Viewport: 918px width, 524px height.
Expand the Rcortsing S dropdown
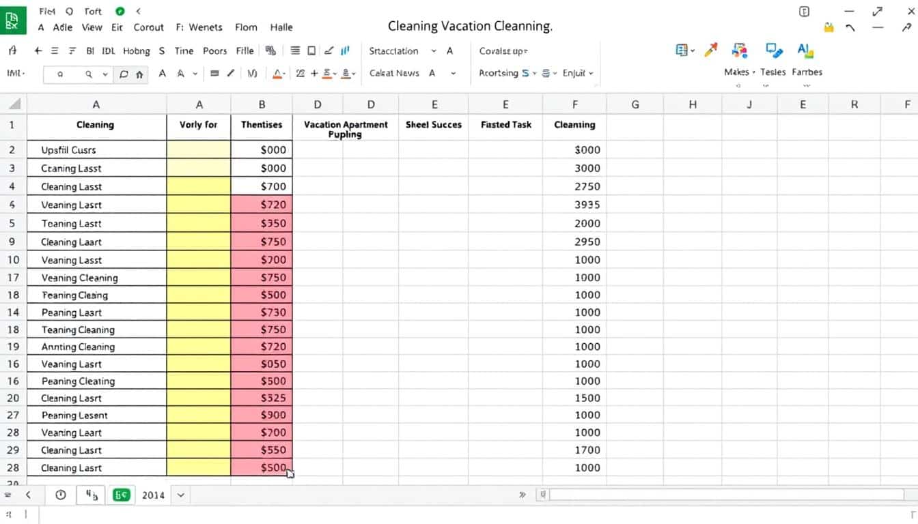pos(534,73)
